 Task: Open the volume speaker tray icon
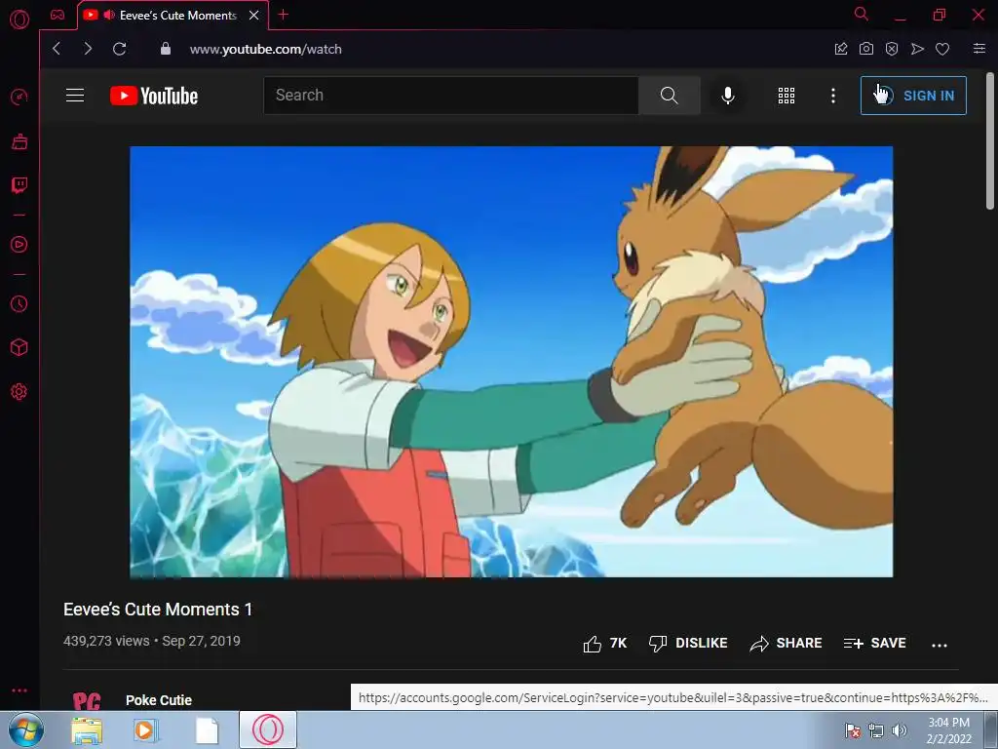point(899,730)
